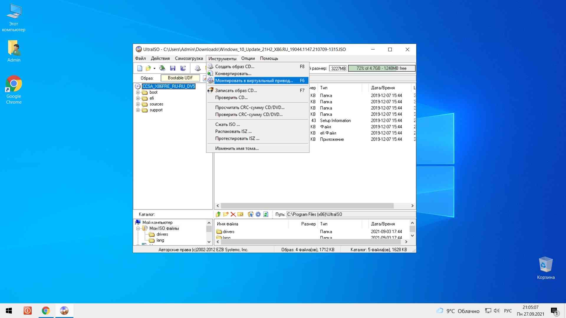Open Корзина desktop icon

[x=546, y=268]
